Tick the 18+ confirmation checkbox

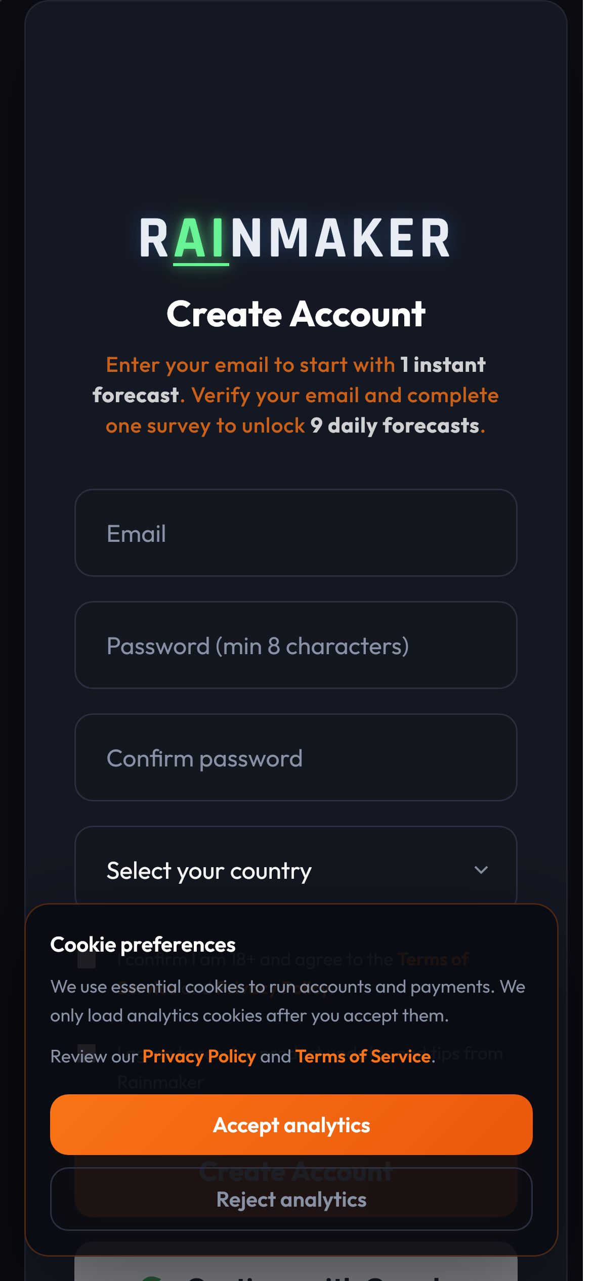click(87, 959)
